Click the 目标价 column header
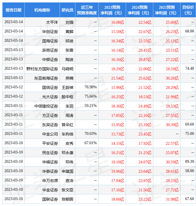 188,10
